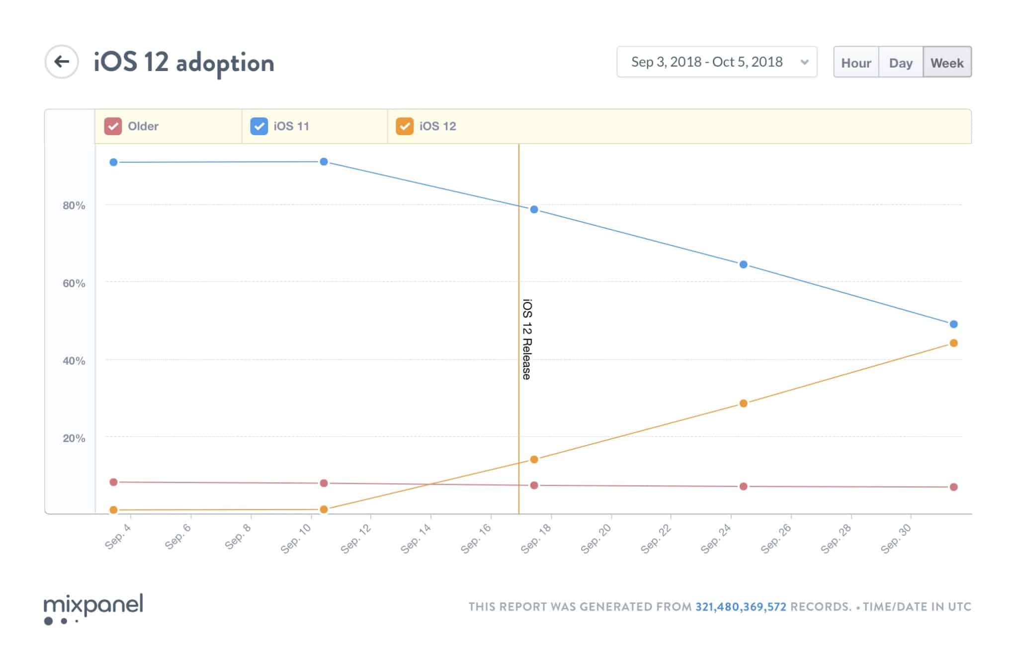Toggle the iOS 12 series checkbox
Viewport: 1018px width, 664px height.
point(405,126)
